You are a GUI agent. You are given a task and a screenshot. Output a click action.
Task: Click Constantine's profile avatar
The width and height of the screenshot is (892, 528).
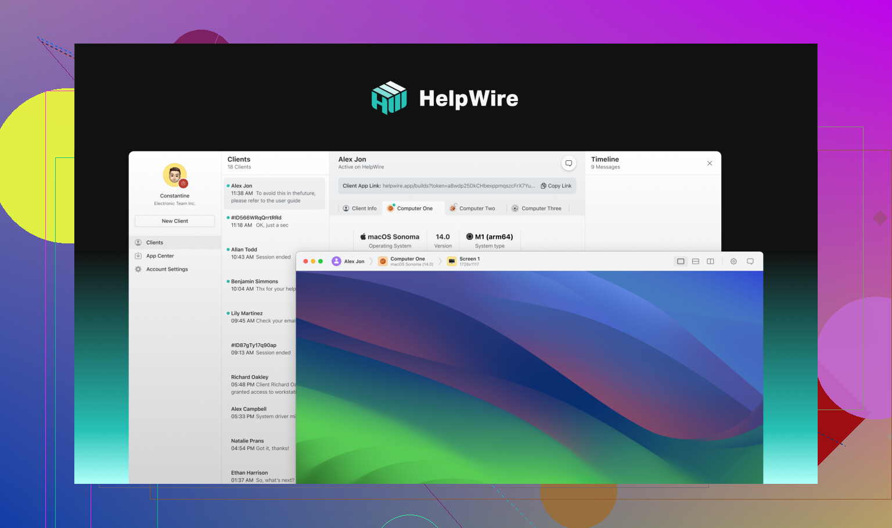point(175,175)
